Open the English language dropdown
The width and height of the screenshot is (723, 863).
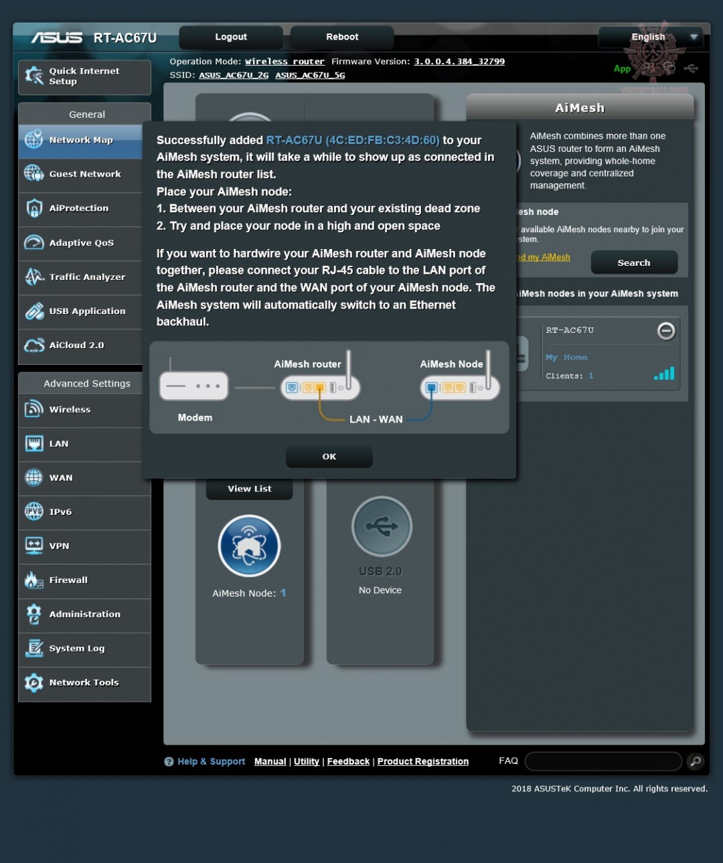click(650, 37)
